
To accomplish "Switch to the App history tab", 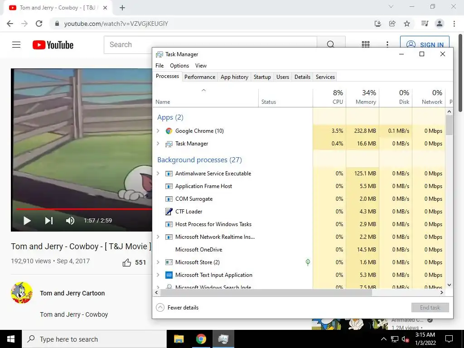I will (234, 77).
